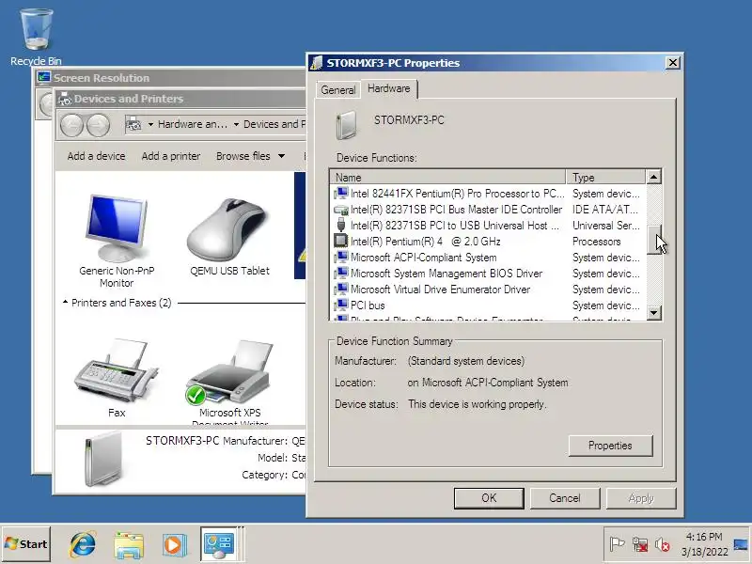Sort device functions by the Name column
Viewport: 752px width, 564px height.
[x=447, y=177]
